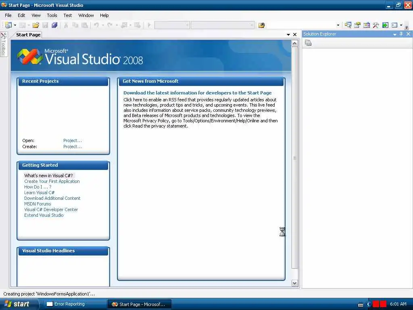413x310 pixels.
Task: Open the New Project icon's dropdown arrow
Action: pyautogui.click(x=15, y=25)
